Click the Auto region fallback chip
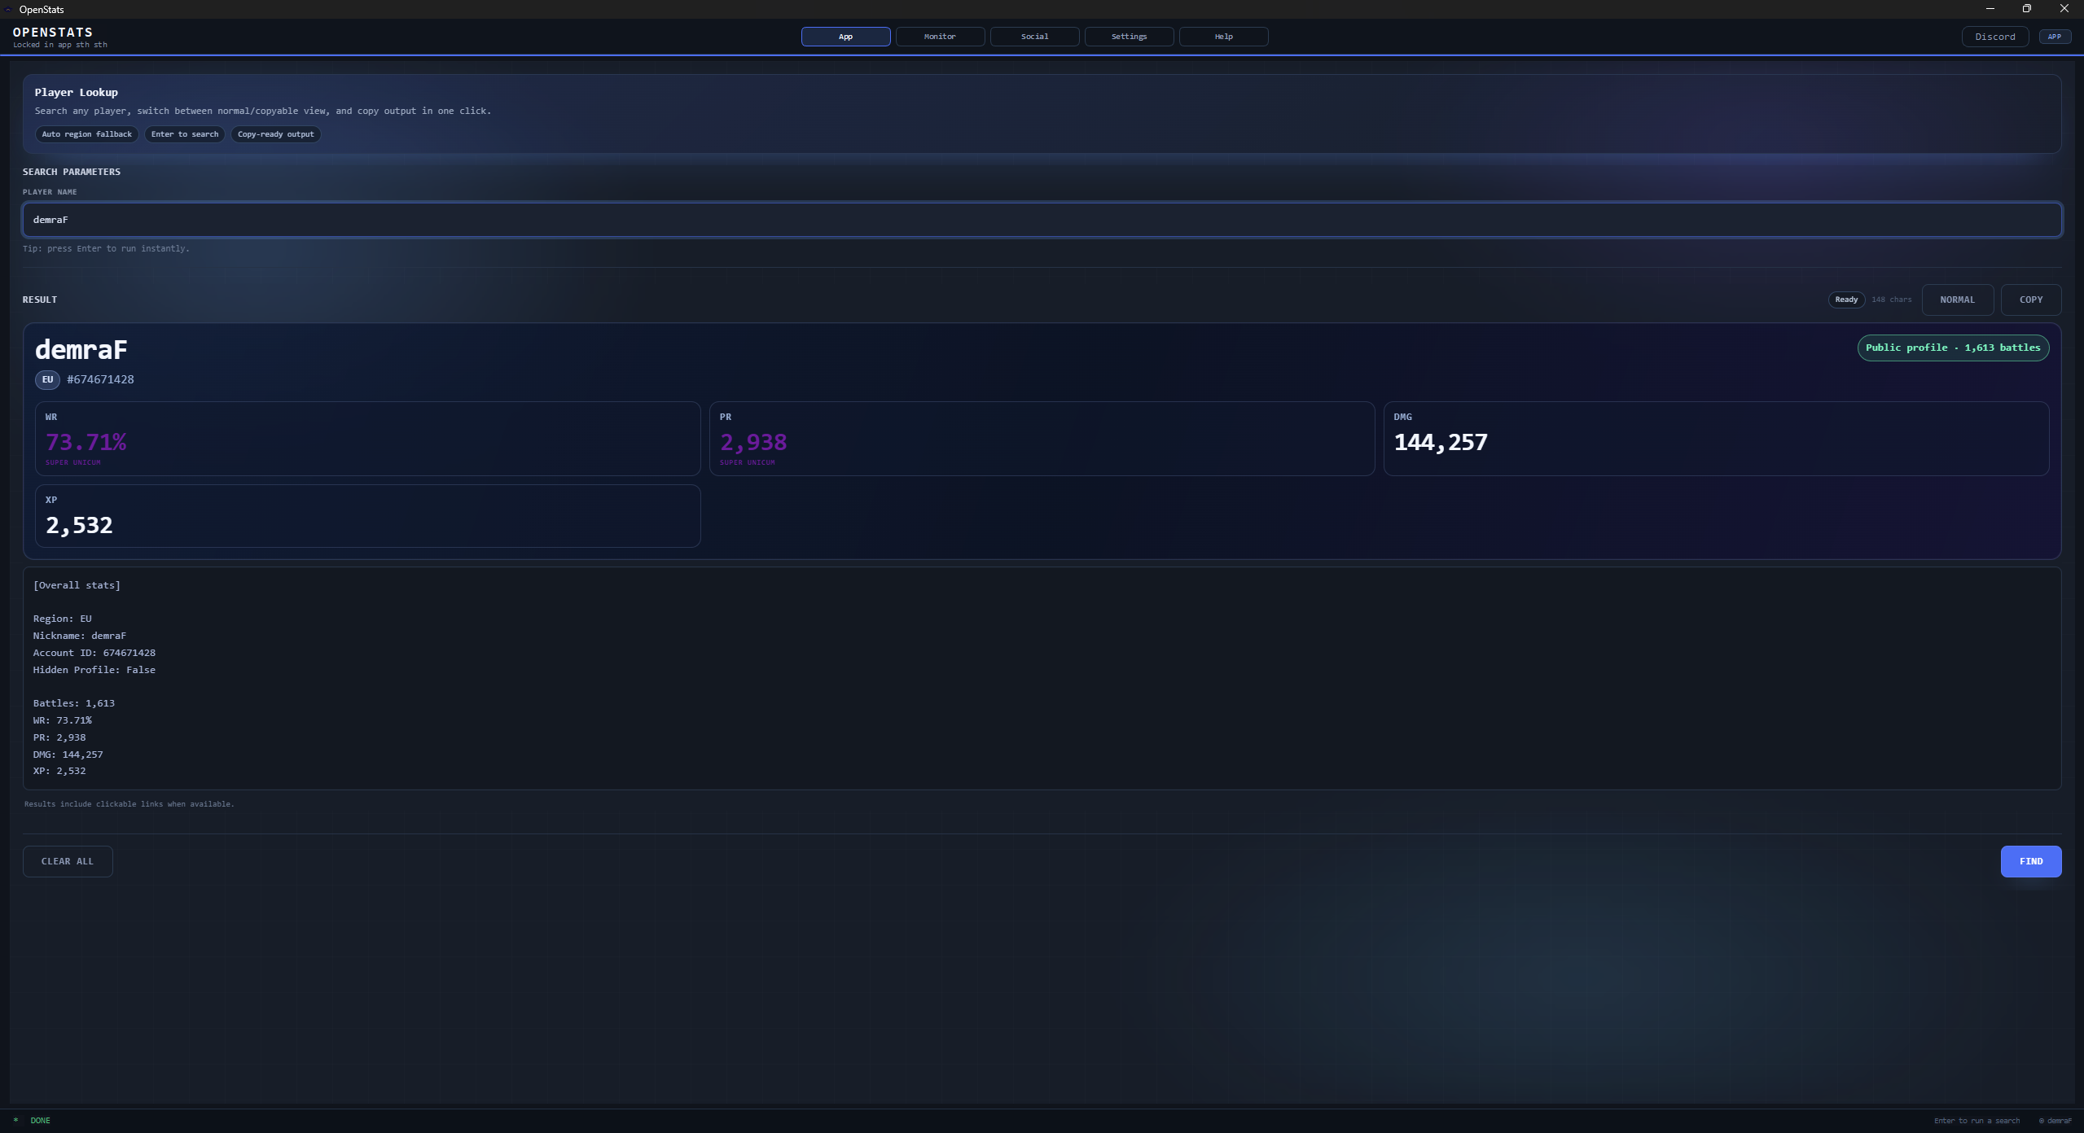The height and width of the screenshot is (1133, 2084). click(86, 134)
